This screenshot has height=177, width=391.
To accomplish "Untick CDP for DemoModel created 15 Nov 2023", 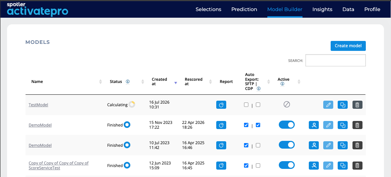I will point(258,125).
